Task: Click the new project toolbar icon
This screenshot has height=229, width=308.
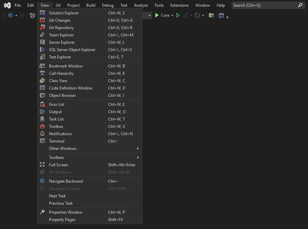Action: pos(32,15)
